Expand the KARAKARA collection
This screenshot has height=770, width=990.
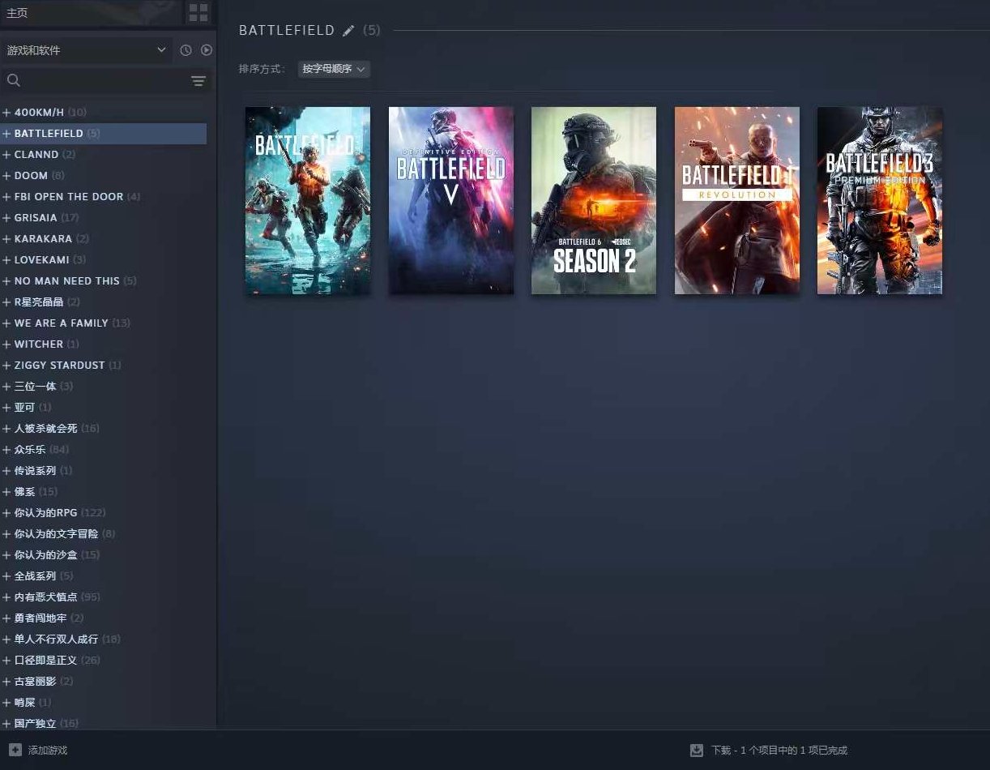6,238
